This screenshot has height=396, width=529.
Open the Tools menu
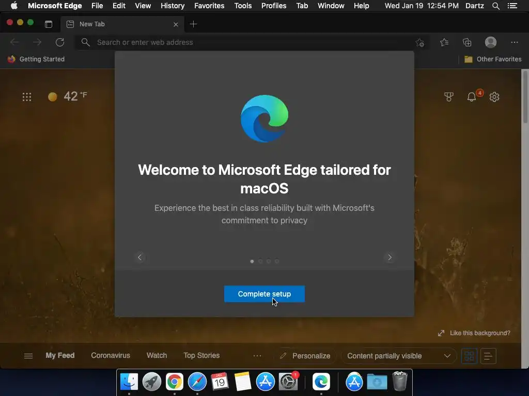point(243,6)
